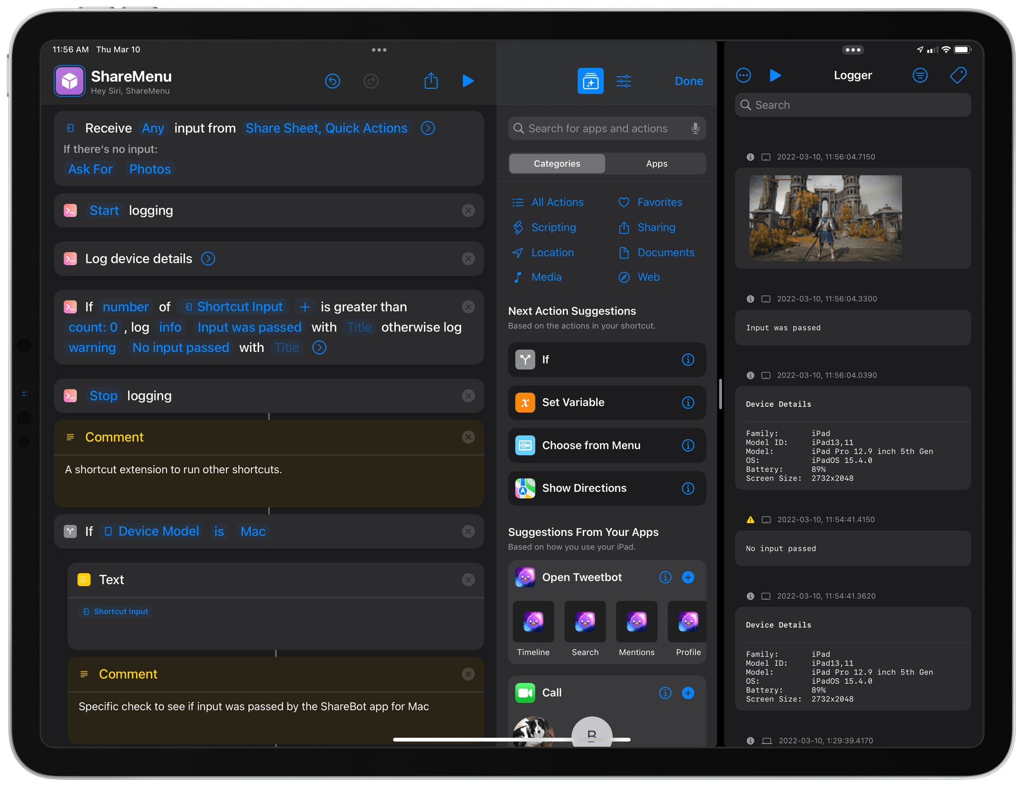This screenshot has height=788, width=1024.
Task: Select Favorites in the categories list
Action: click(x=659, y=202)
